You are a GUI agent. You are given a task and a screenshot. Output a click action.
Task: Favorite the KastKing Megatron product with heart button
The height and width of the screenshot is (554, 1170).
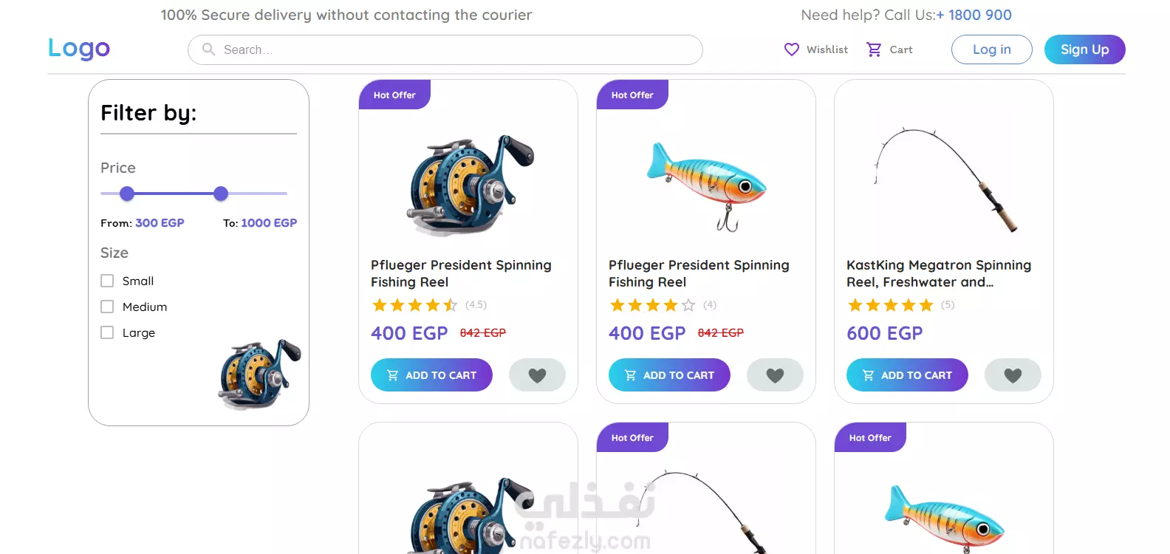click(x=1013, y=375)
